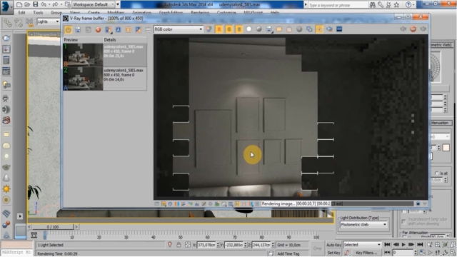Toggle Incandescent lamp color shift checkbox
This screenshot has width=457, height=257.
[x=403, y=221]
